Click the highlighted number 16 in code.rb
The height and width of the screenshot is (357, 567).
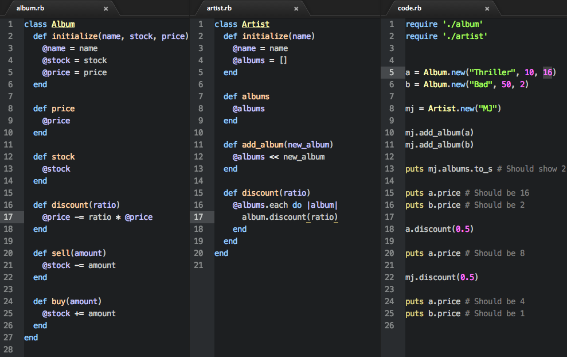[x=547, y=72]
